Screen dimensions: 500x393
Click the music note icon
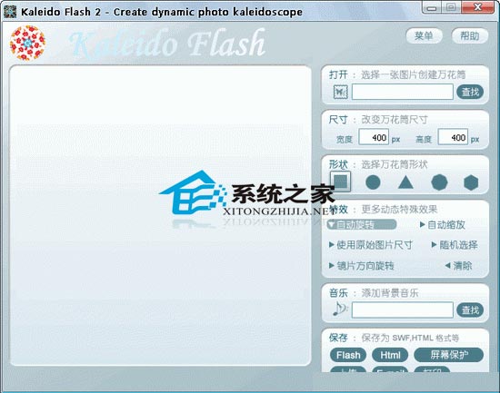(340, 309)
